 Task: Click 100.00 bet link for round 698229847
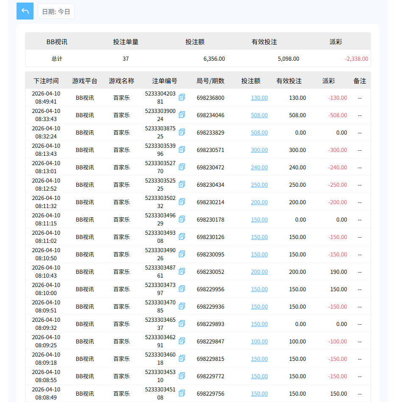click(x=259, y=341)
